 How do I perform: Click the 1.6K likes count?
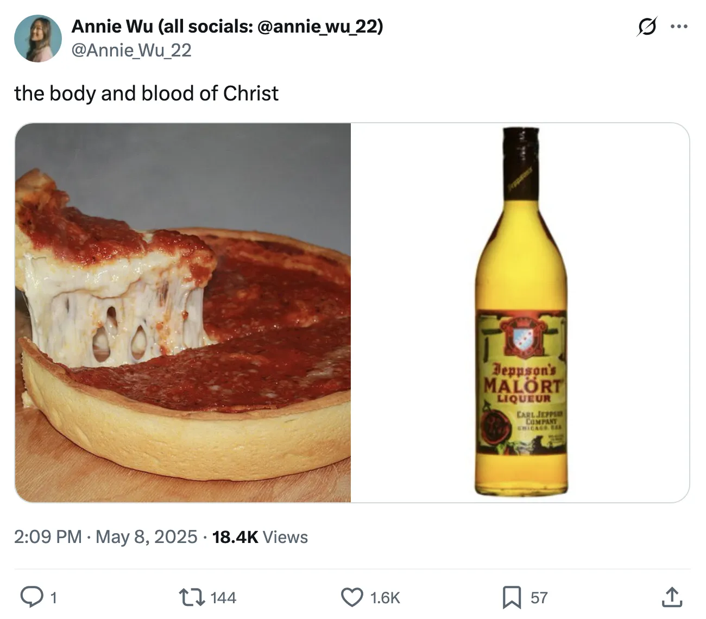pos(385,598)
